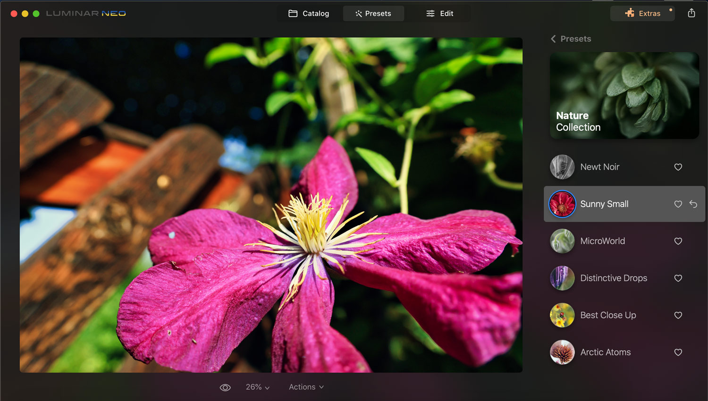Favorite the Newt Noir preset heart
Viewport: 708px width, 401px height.
tap(678, 167)
